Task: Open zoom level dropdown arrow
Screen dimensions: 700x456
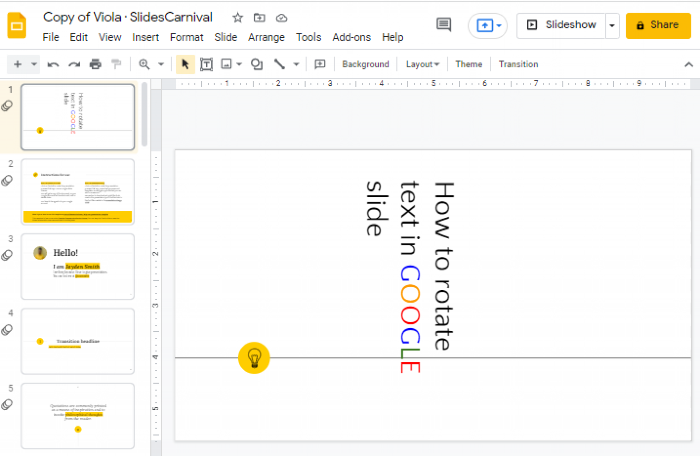Action: click(161, 64)
